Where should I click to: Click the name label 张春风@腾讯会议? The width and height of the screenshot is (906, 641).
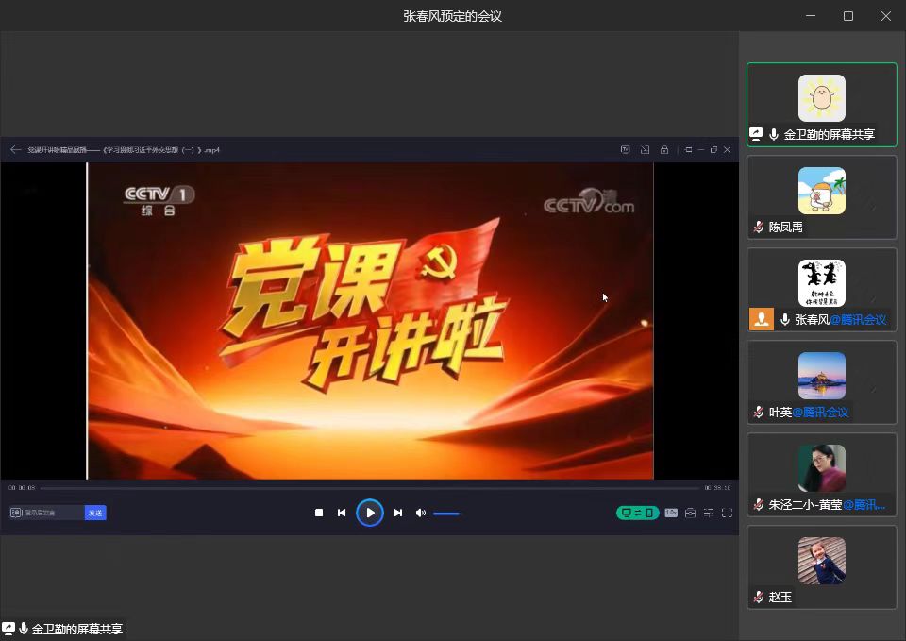click(841, 320)
